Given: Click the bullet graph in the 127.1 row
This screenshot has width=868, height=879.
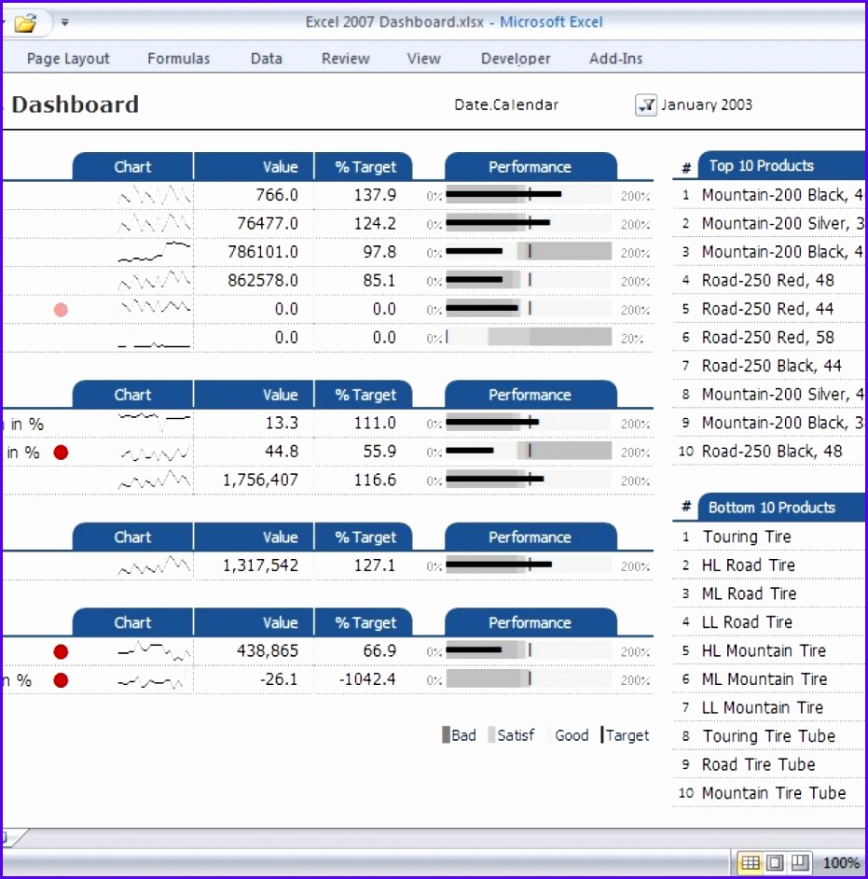Looking at the screenshot, I should coord(529,565).
